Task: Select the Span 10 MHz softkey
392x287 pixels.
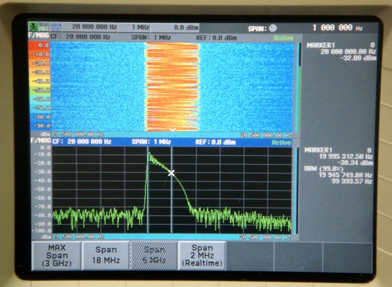Action: 106,255
